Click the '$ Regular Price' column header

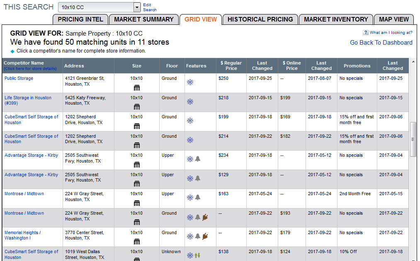(x=231, y=66)
